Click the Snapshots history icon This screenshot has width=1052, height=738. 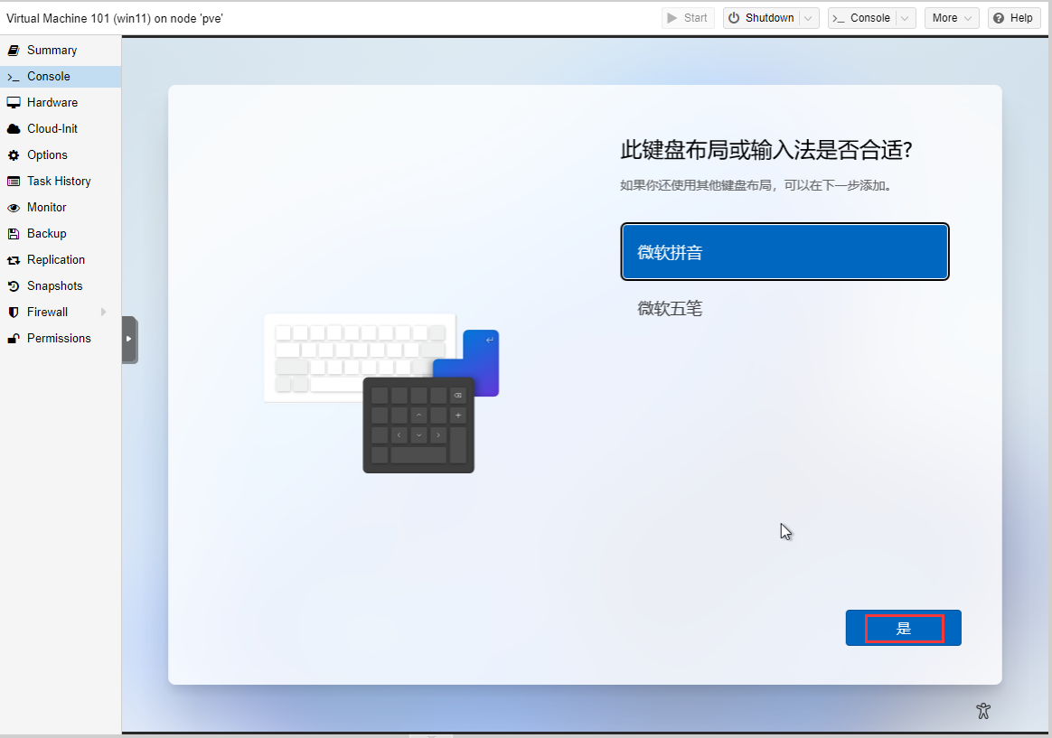(14, 286)
